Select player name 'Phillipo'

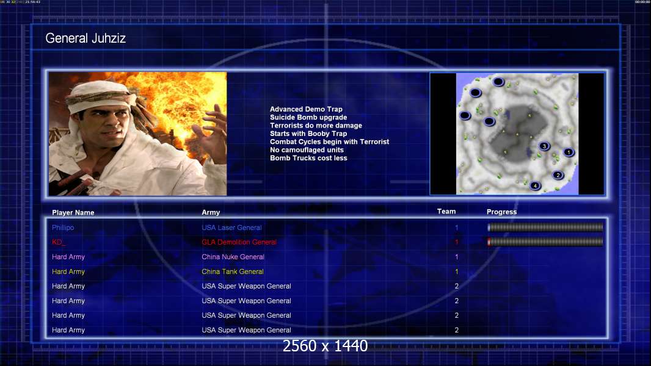(63, 228)
